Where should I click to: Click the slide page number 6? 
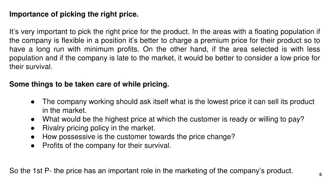pos(321,174)
